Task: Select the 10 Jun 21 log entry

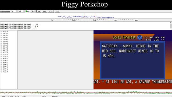Action: (x=5, y=70)
